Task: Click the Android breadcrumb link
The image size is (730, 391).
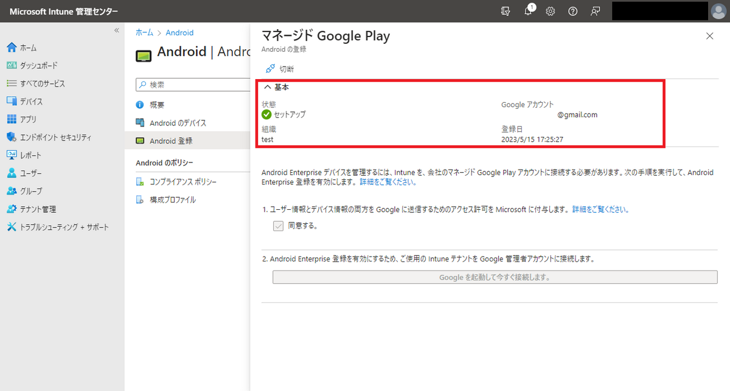Action: (179, 33)
